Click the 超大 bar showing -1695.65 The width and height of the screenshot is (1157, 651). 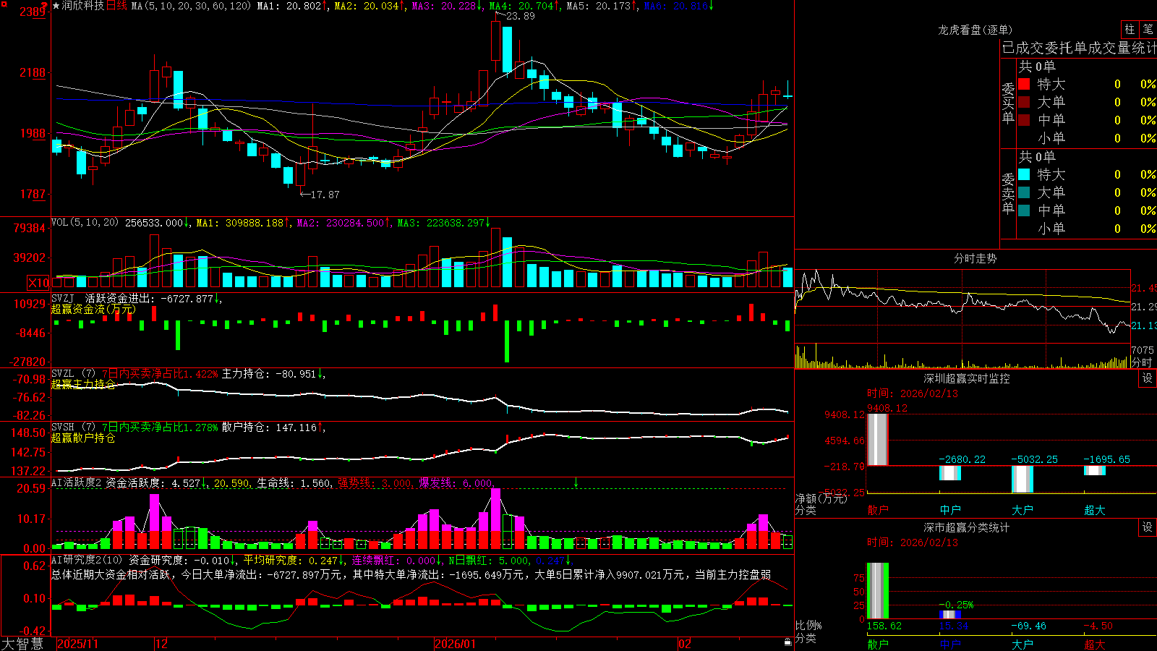(1095, 470)
